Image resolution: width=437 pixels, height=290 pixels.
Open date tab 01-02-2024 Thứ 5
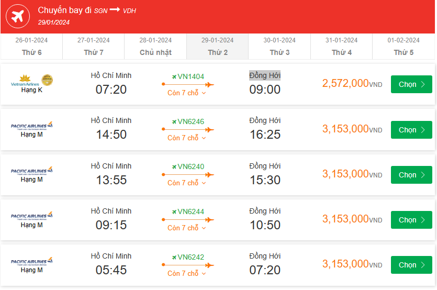pos(404,46)
